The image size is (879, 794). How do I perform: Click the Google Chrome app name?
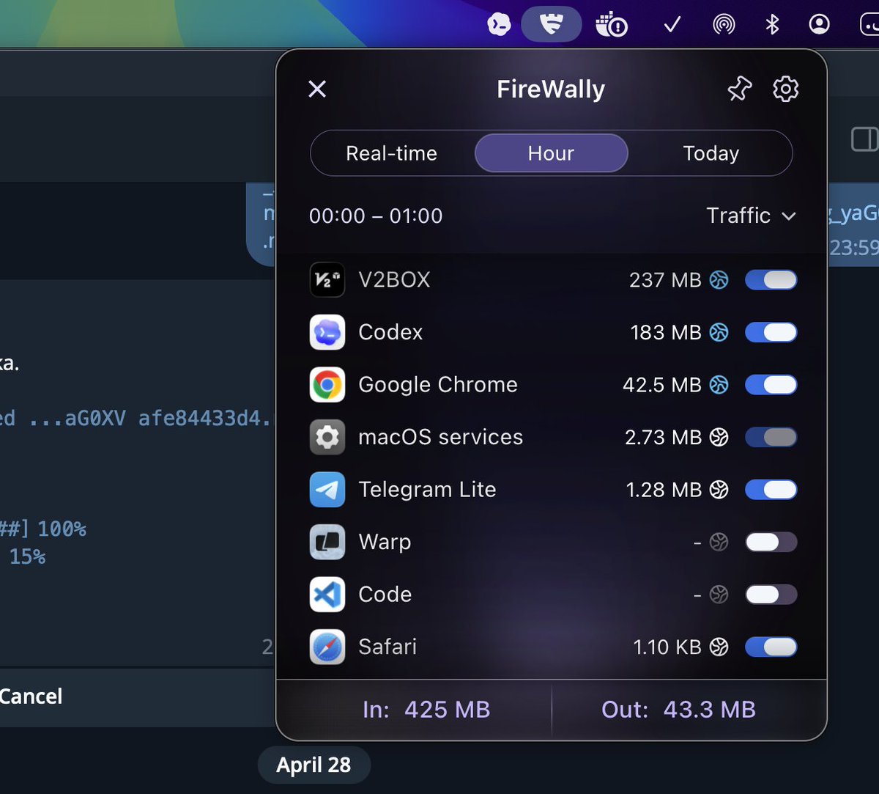point(438,385)
